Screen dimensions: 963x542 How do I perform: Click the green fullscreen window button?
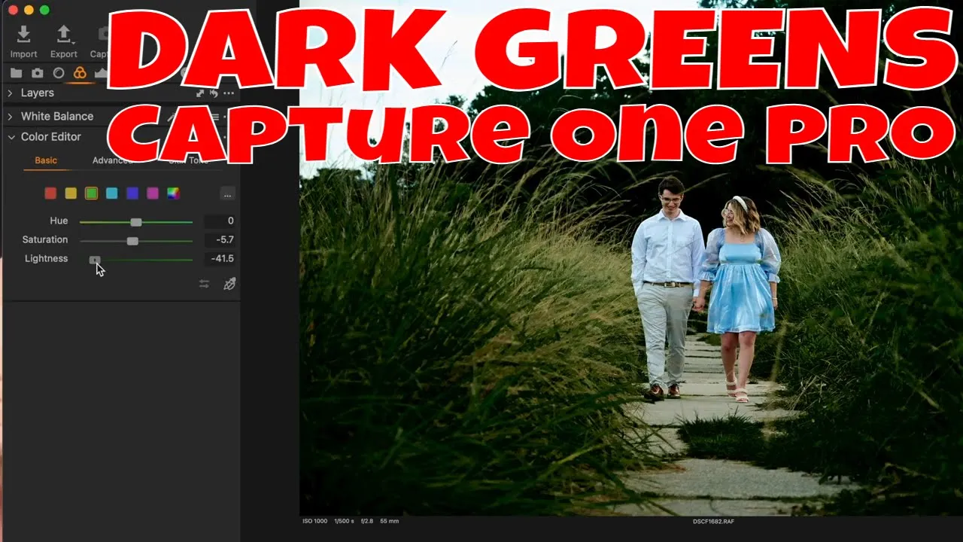click(x=44, y=10)
